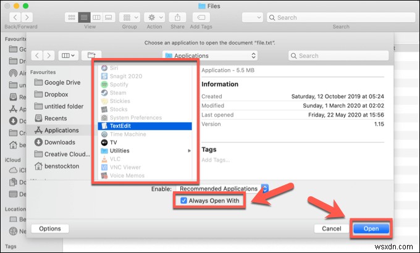
Task: Click the green zoom window button
Action: coord(26,6)
